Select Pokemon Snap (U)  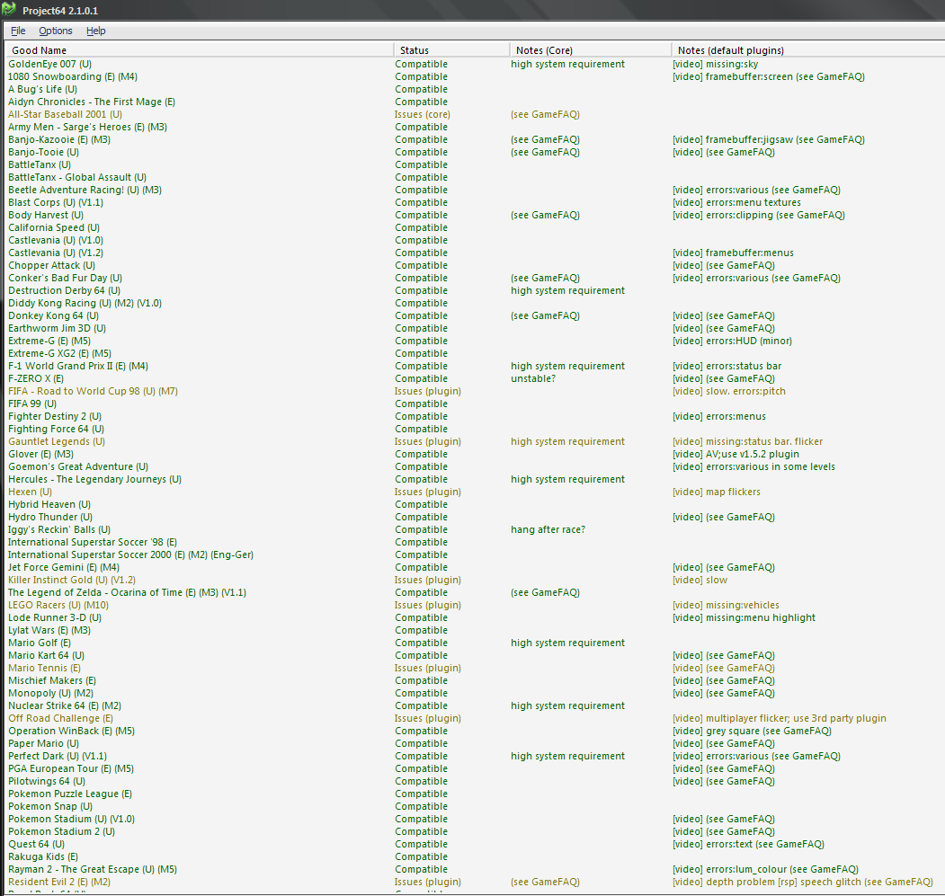(50, 806)
